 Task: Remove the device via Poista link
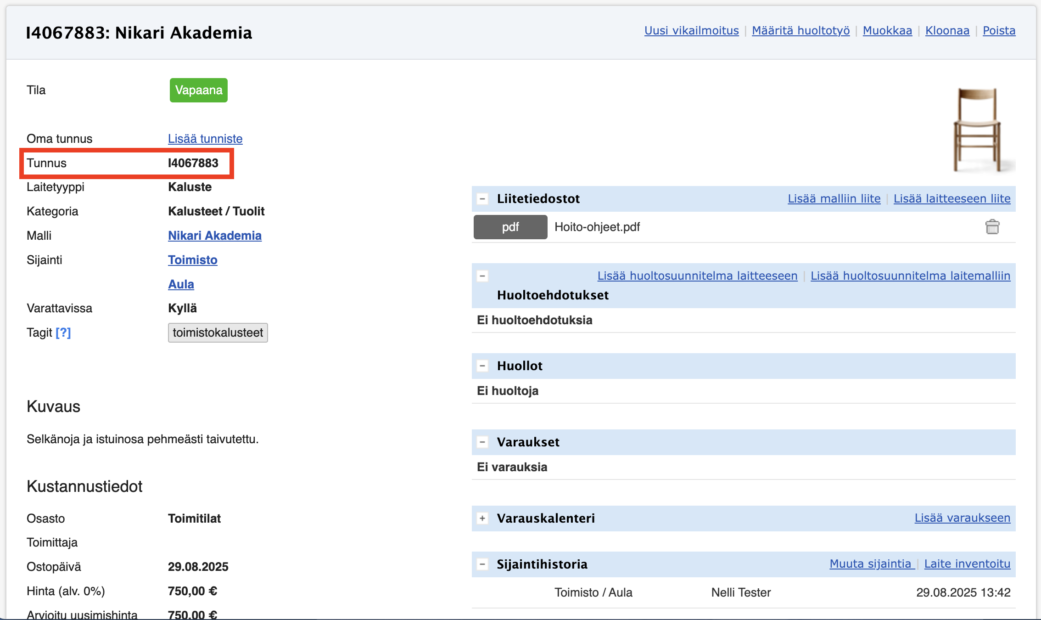(999, 31)
